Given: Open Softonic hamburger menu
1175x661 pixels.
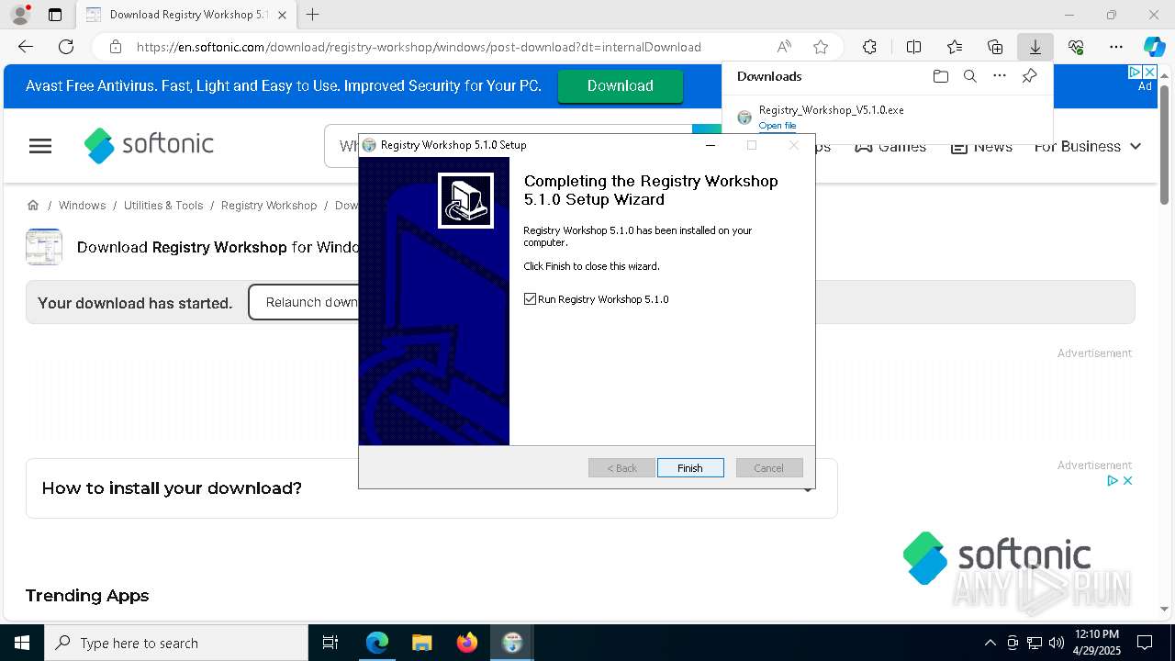Looking at the screenshot, I should pos(40,146).
